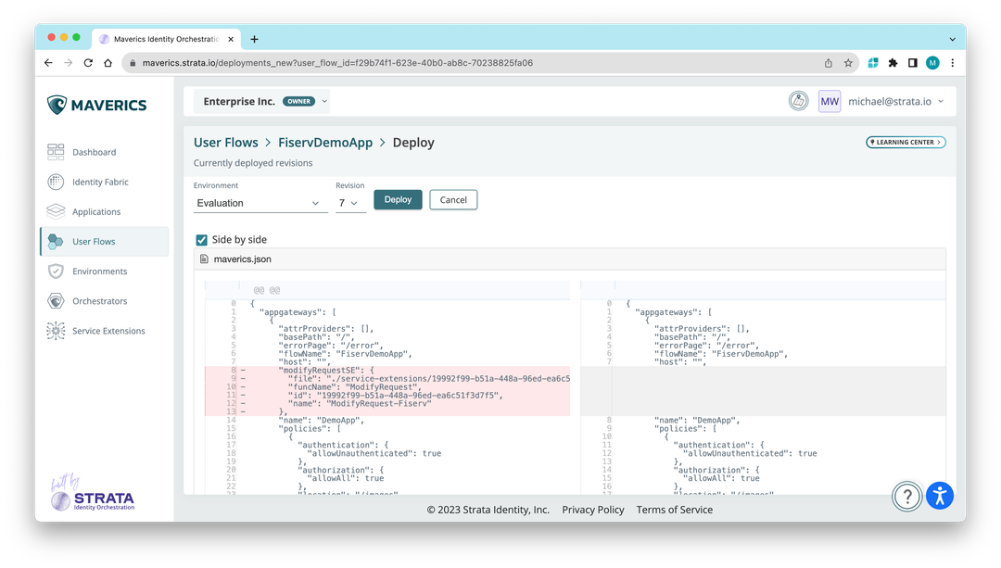The height and width of the screenshot is (568, 1001).
Task: Click the Cancel button
Action: point(453,200)
